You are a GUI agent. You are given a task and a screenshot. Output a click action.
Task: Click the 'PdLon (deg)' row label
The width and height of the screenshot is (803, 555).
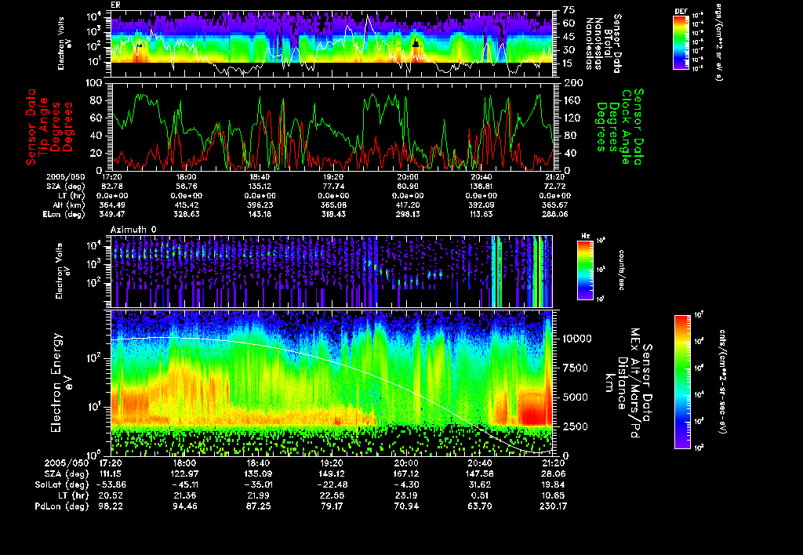(x=62, y=506)
